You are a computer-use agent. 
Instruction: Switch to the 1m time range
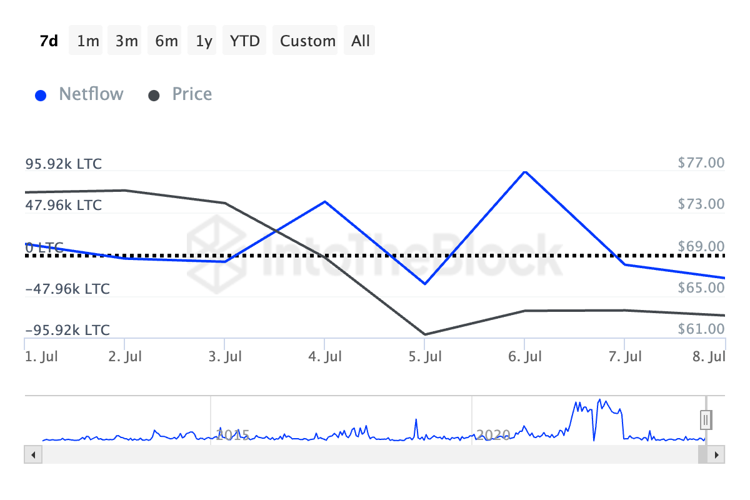(88, 41)
